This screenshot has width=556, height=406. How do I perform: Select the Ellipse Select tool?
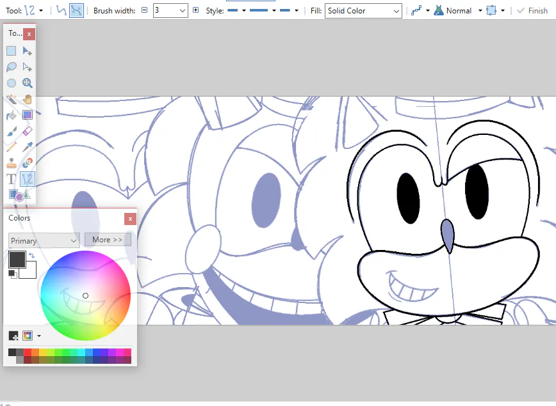(12, 83)
